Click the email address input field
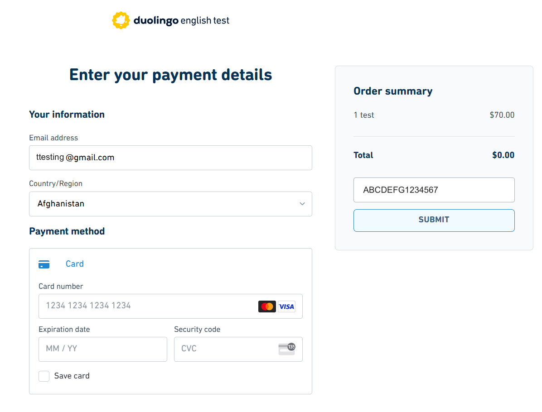This screenshot has width=542, height=412. (170, 158)
